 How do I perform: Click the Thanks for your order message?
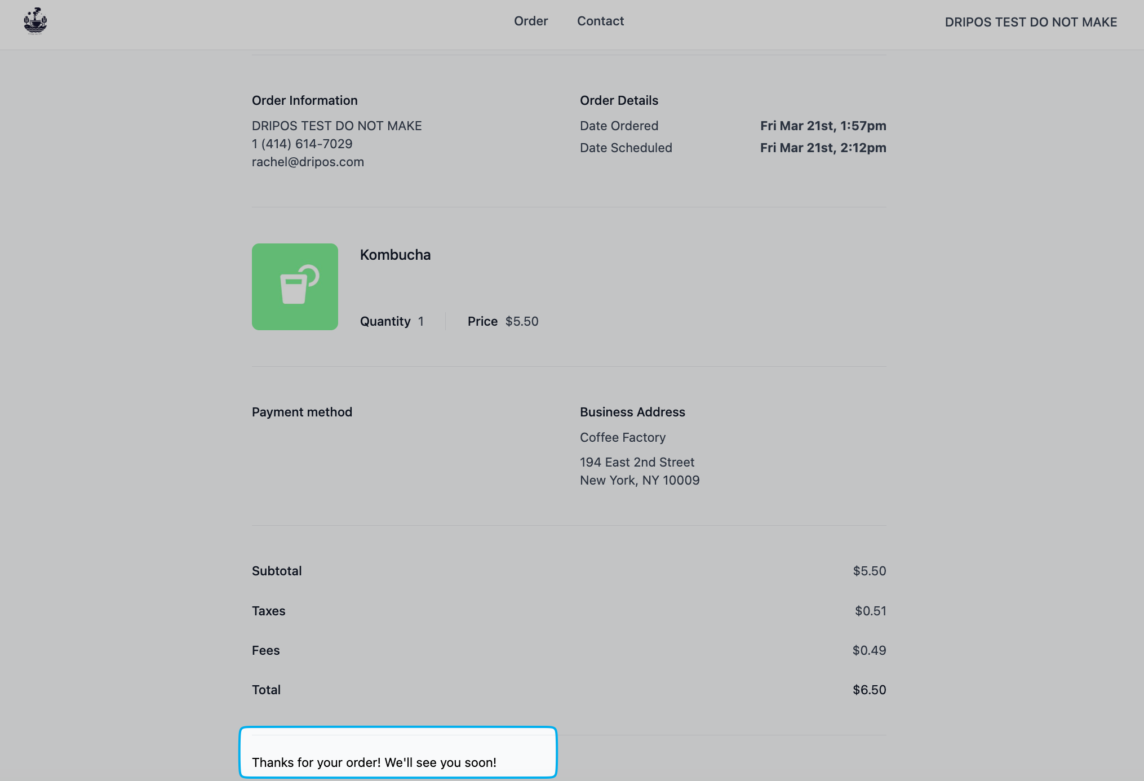click(374, 763)
